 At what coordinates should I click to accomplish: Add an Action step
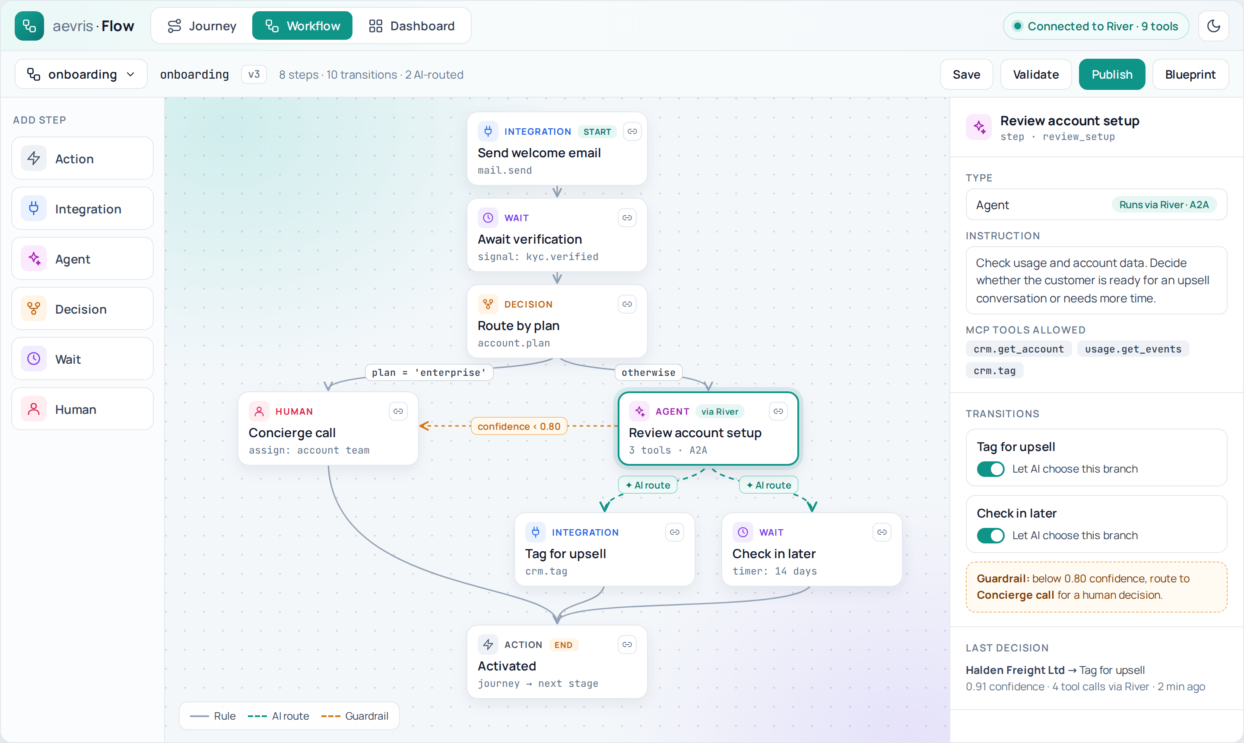82,159
